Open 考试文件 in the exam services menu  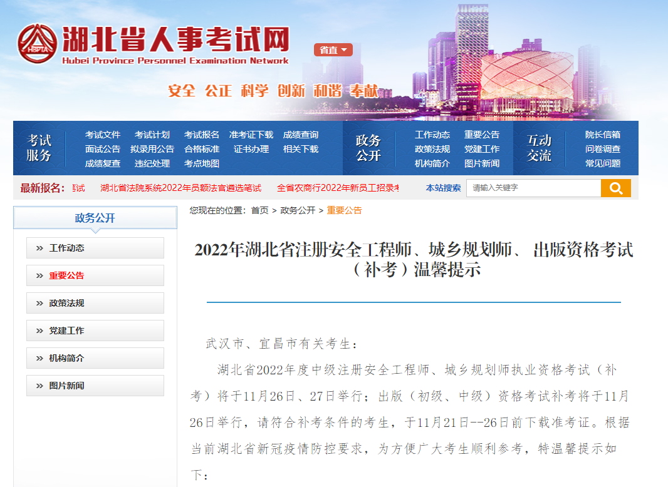click(103, 135)
